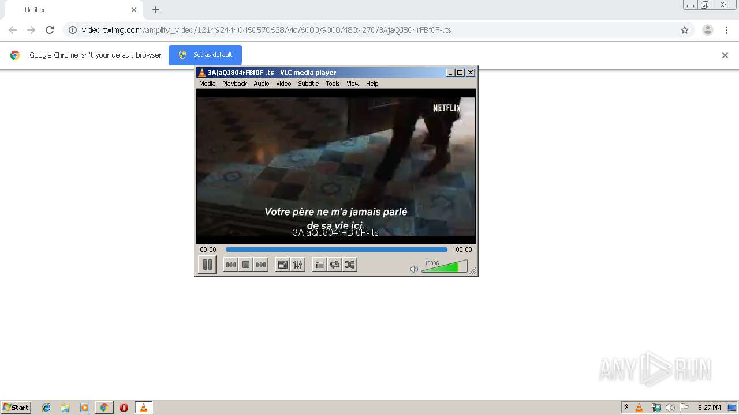Screen dimensions: 739x415
Task: Seek within the VLC progress bar
Action: (337, 250)
